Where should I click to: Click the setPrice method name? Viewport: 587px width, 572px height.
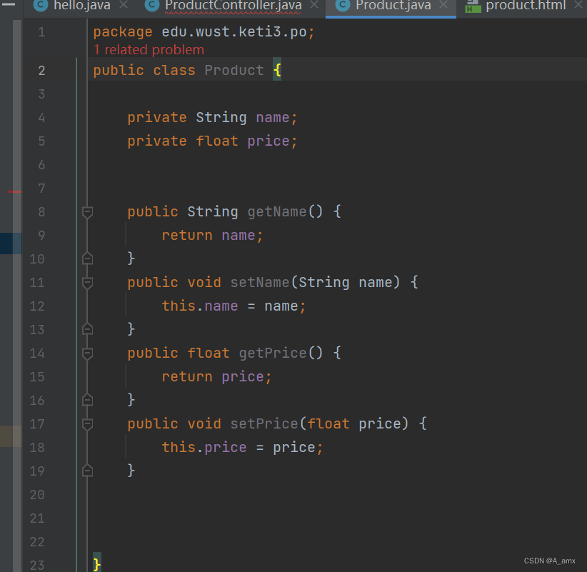(x=264, y=423)
